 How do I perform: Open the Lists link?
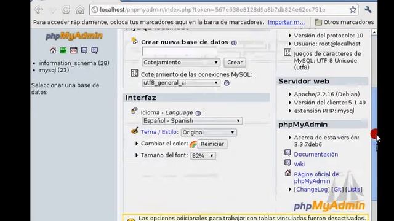point(354,190)
